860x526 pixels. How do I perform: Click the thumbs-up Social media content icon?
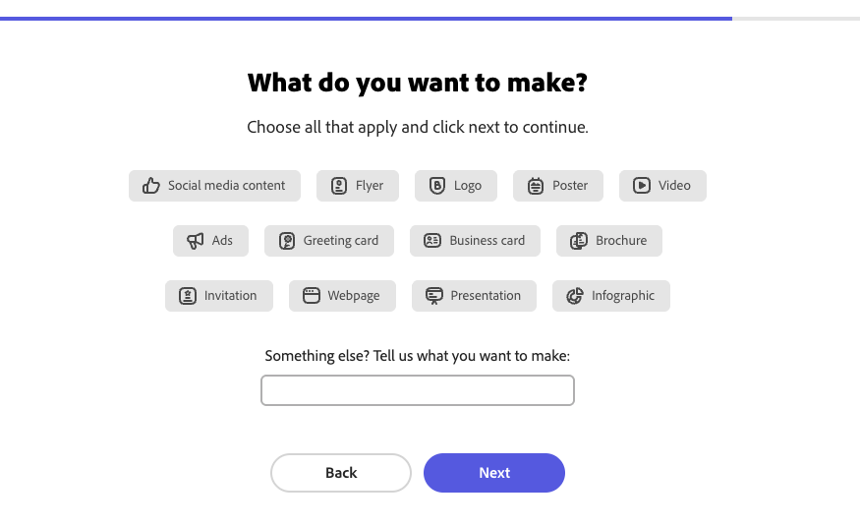(151, 186)
